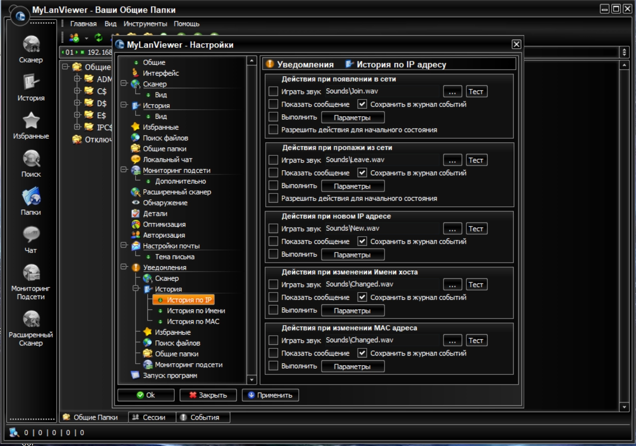Enable Выполнить under пропажи из сети

[273, 185]
